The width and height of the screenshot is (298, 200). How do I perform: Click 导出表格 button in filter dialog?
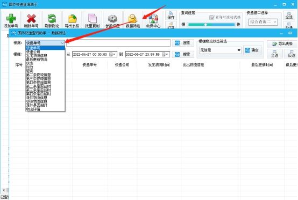click(282, 44)
